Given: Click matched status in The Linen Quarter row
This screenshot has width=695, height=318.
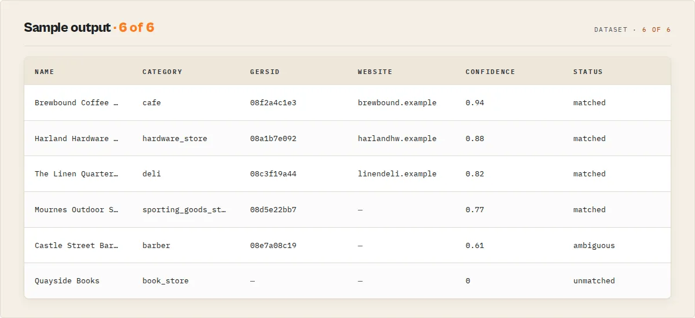Looking at the screenshot, I should [590, 174].
